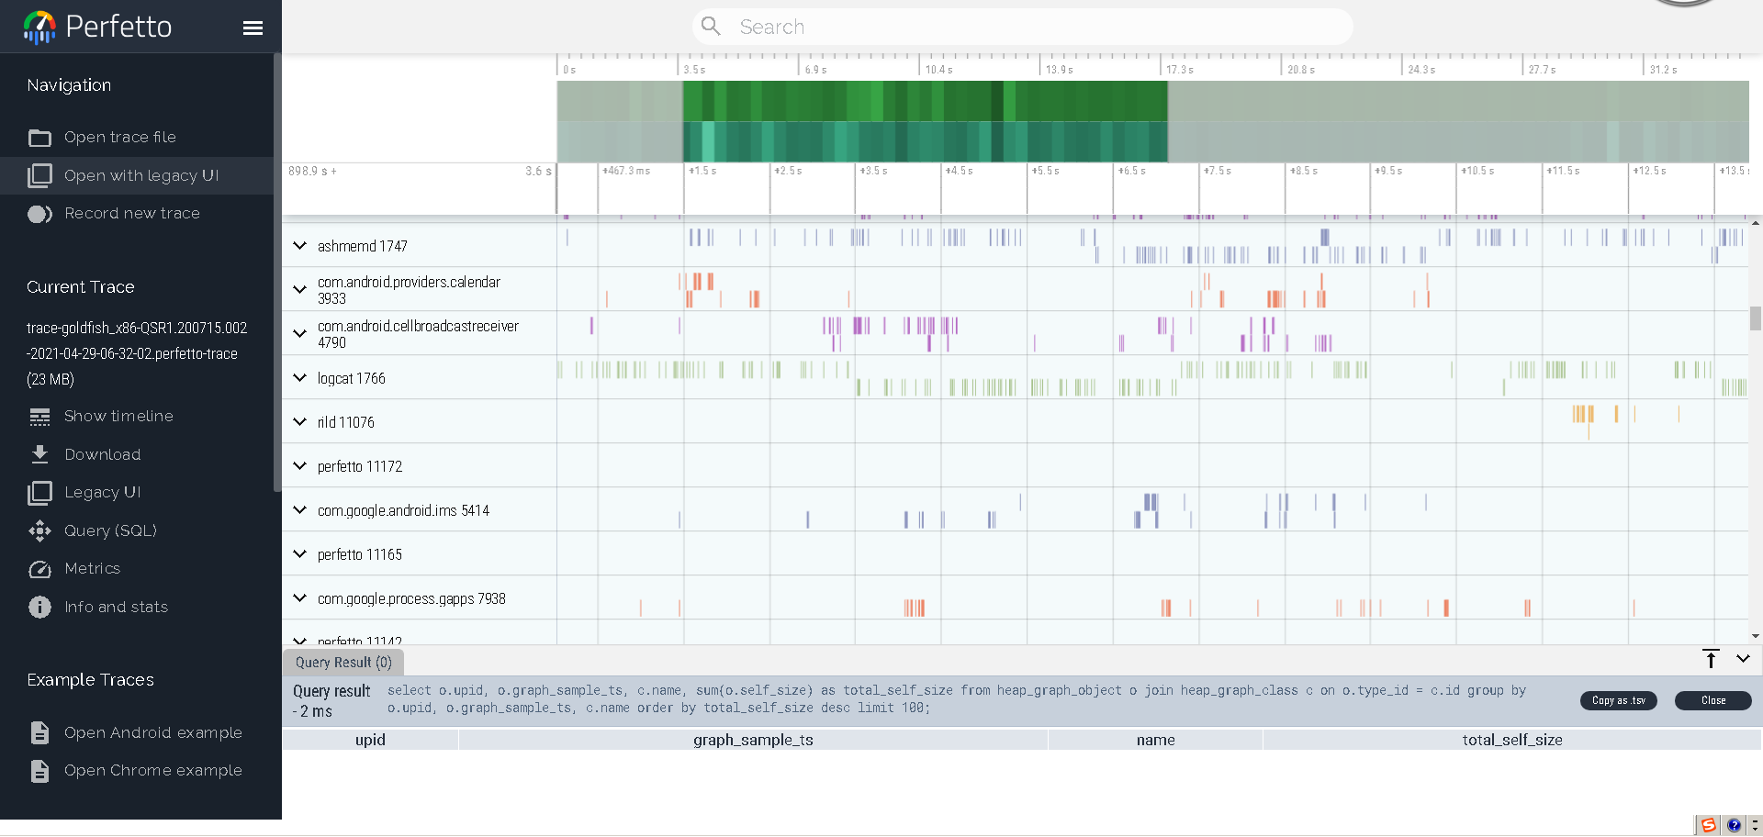Viewport: 1763px width, 837px height.
Task: Click the sidebar vertical scrollbar
Action: 276,273
